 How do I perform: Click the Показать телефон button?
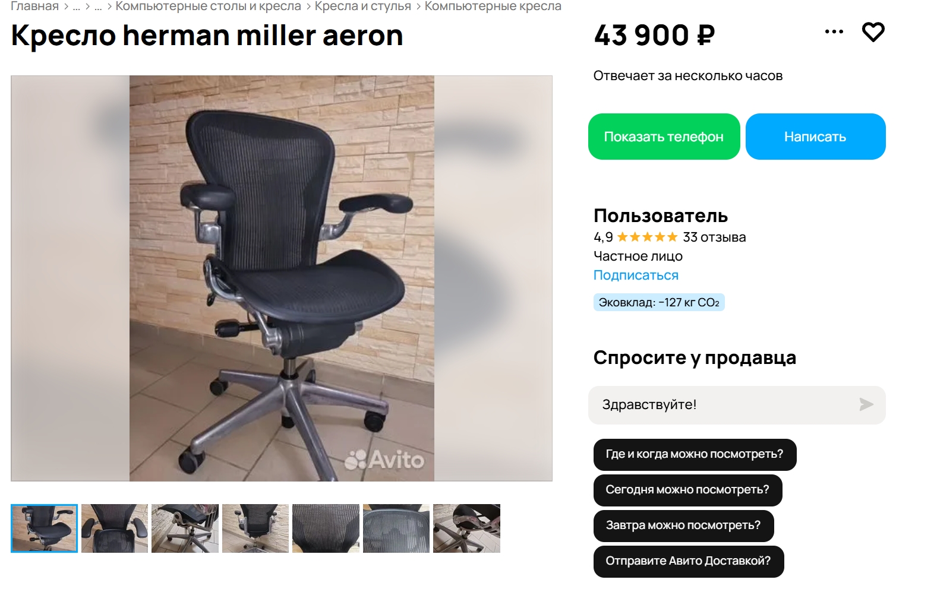tap(664, 137)
